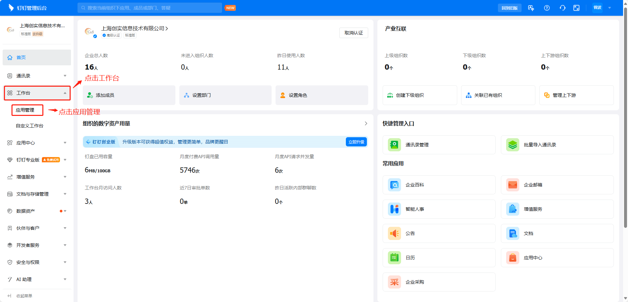Click the customer service headset icon

pos(562,8)
